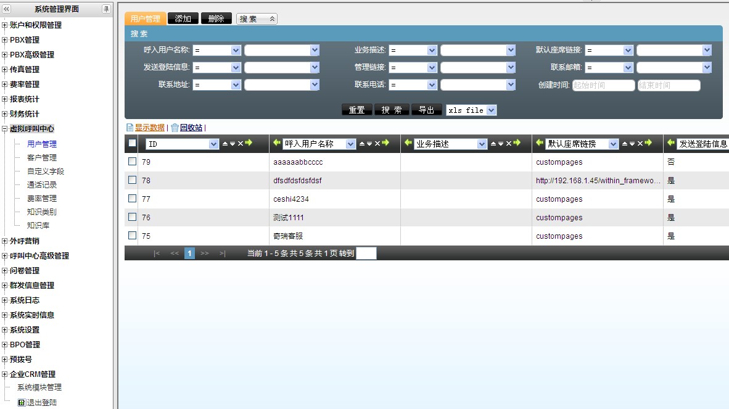Screen dimensions: 729x409
Task: Expand the PBX管理 tree node
Action: 5,40
